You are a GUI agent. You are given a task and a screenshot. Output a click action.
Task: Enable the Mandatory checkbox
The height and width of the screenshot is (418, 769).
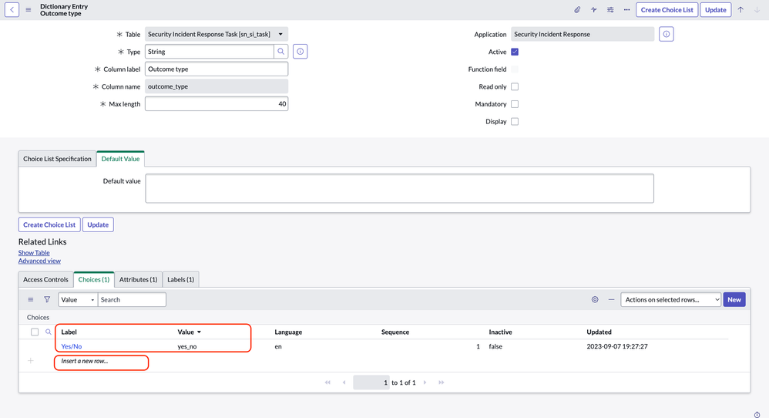(515, 104)
